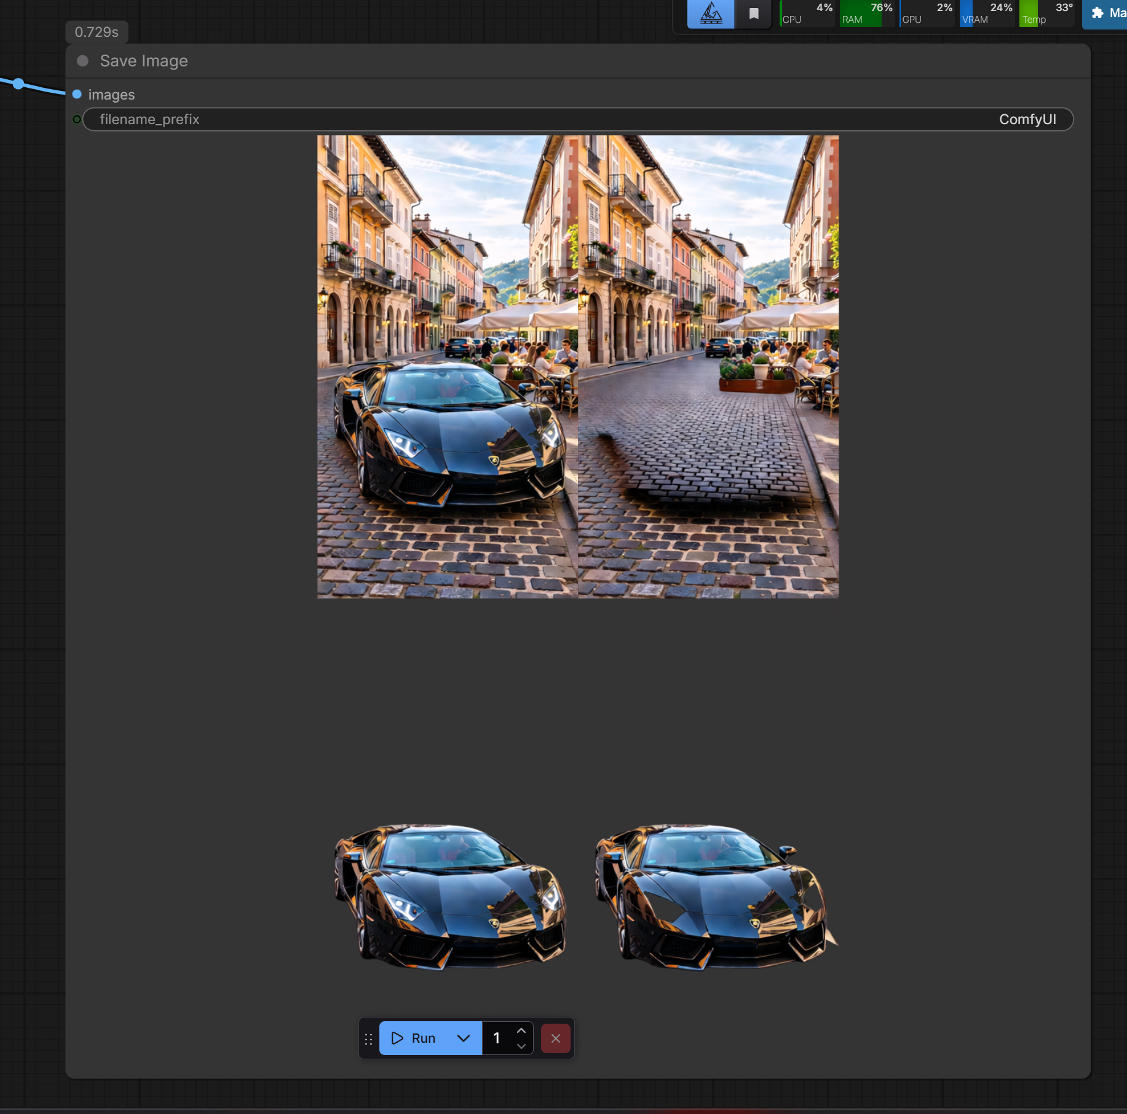This screenshot has width=1127, height=1114.
Task: Expand the Run button dropdown chevron
Action: [x=464, y=1038]
